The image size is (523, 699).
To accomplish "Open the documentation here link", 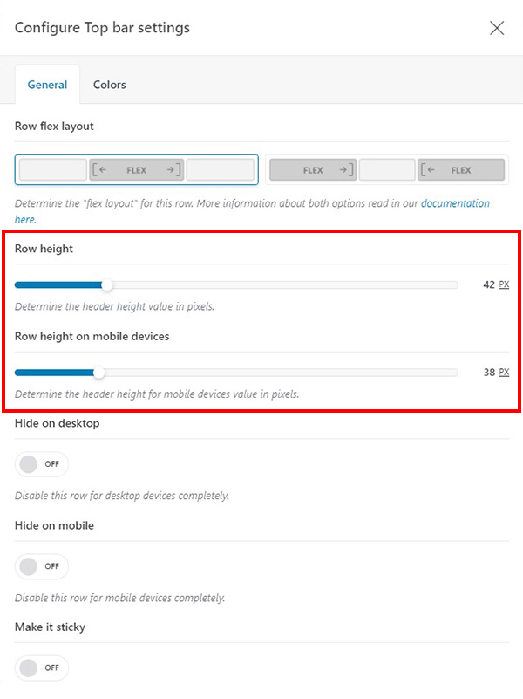I will click(x=454, y=203).
